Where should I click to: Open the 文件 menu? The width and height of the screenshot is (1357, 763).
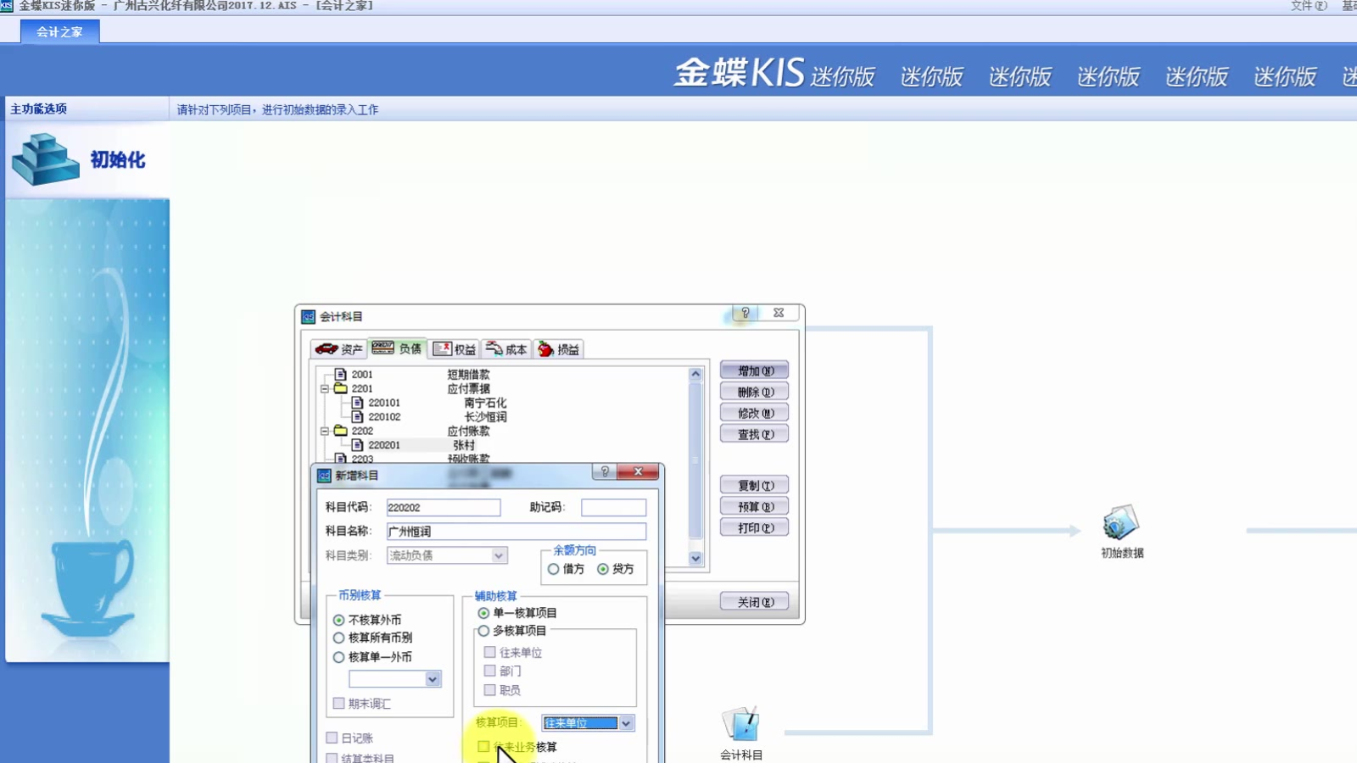tap(1310, 6)
